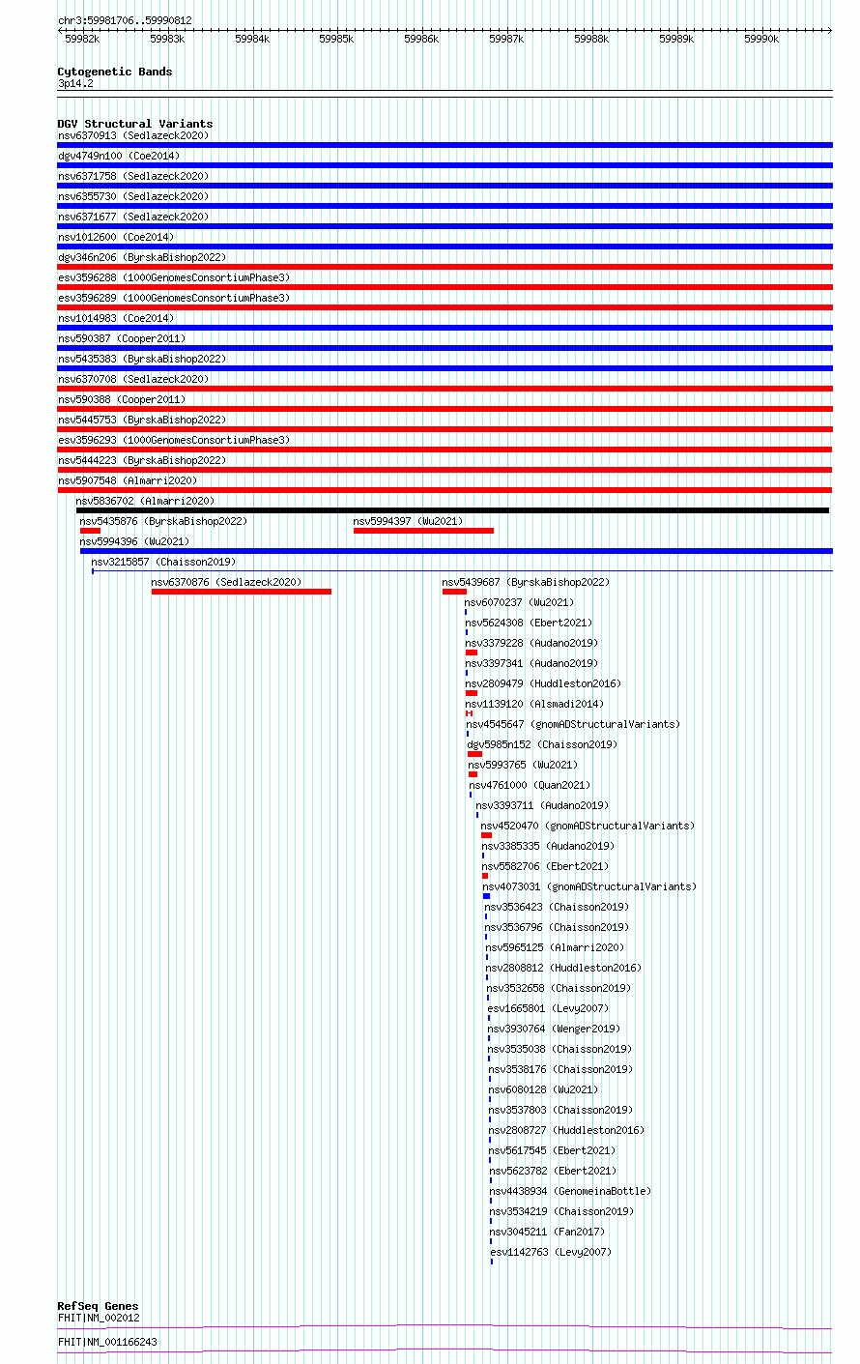Click the nsv5993765 (Wu2021) label
Screen dimensions: 860x1364
pos(524,765)
